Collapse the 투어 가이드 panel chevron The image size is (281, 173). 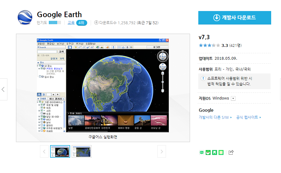[x=68, y=113]
